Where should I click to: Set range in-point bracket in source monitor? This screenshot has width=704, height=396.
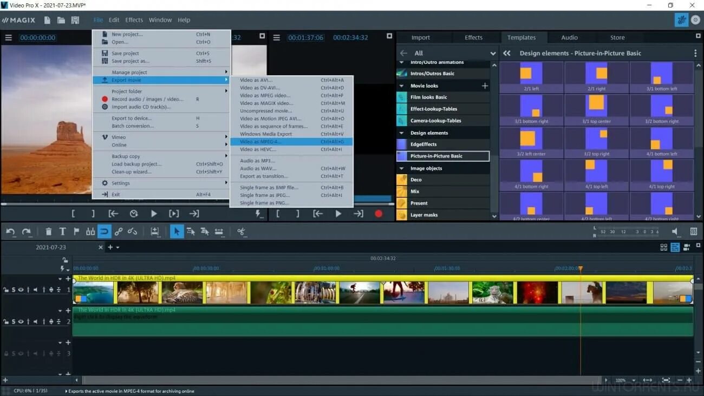click(74, 214)
